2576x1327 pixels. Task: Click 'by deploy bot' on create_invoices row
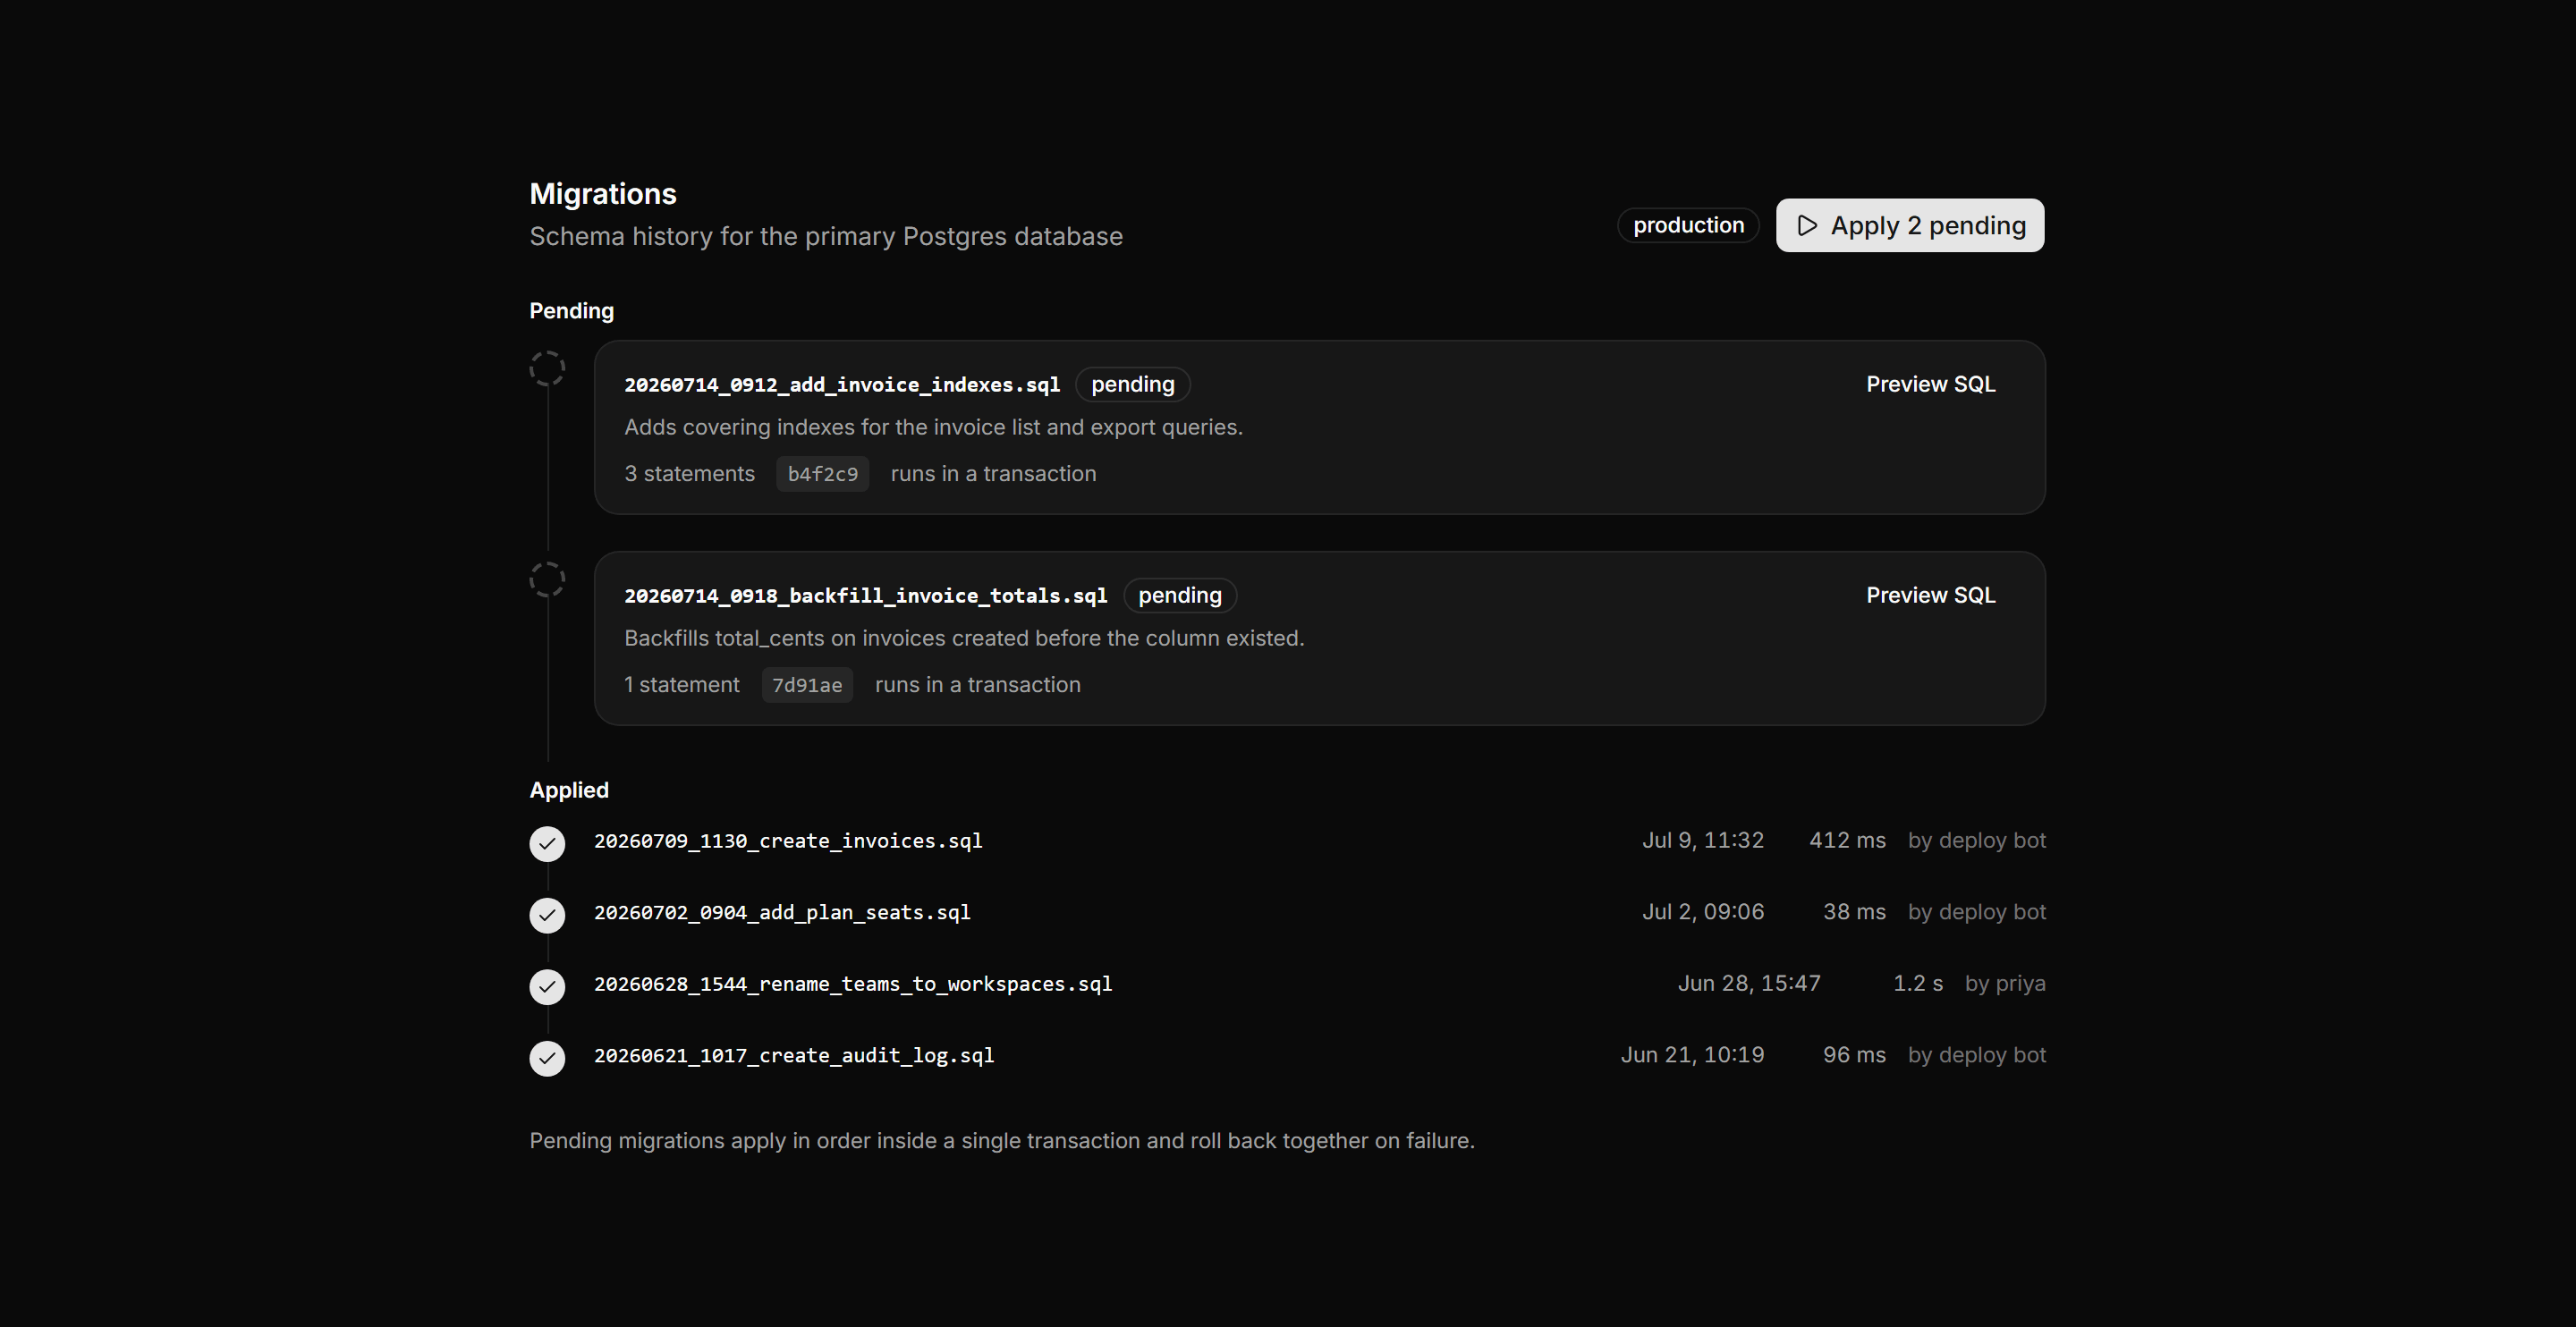[x=1977, y=840]
